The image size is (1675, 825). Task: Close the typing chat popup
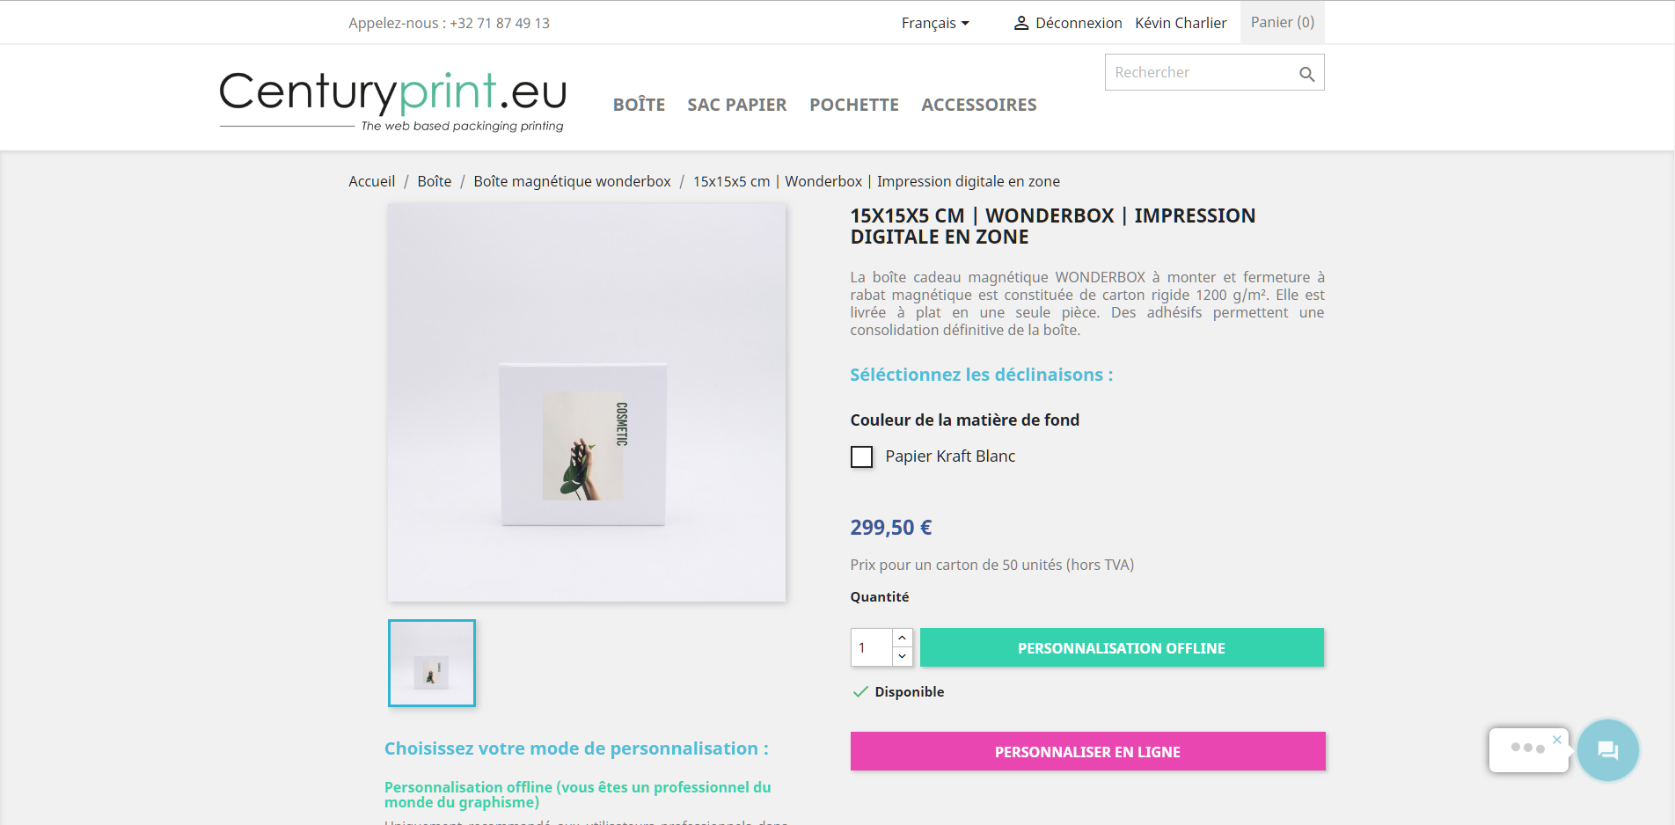point(1557,740)
